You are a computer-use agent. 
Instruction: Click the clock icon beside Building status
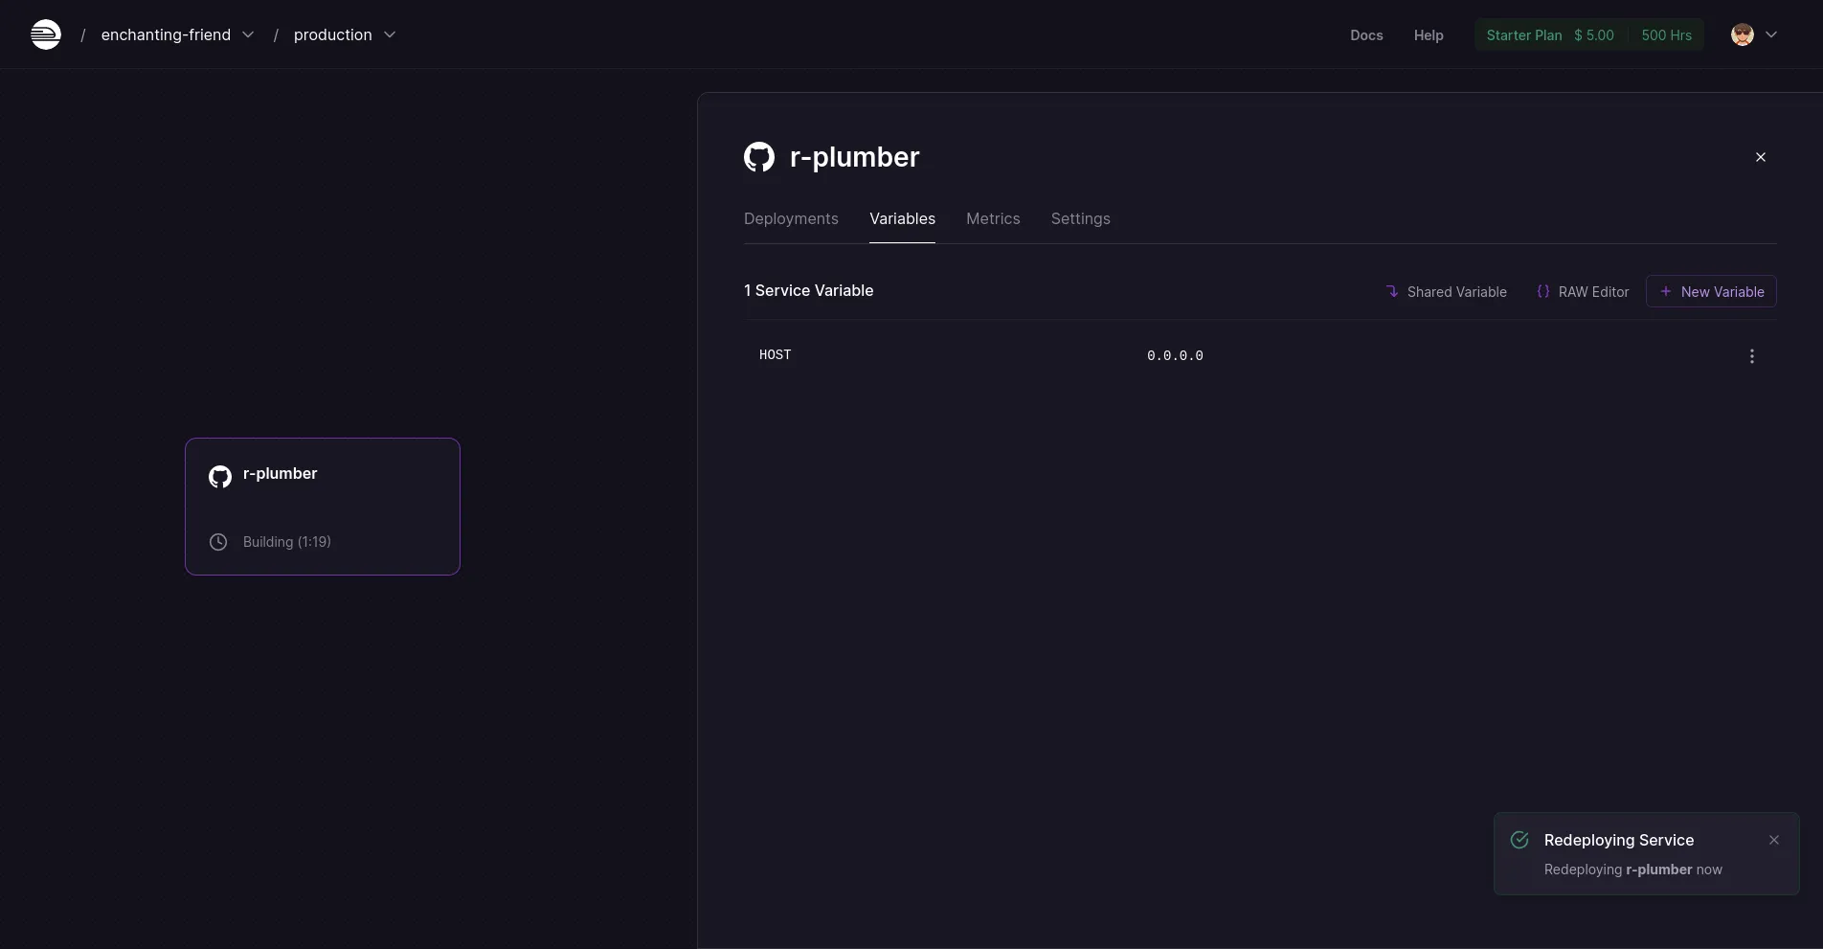pos(218,542)
